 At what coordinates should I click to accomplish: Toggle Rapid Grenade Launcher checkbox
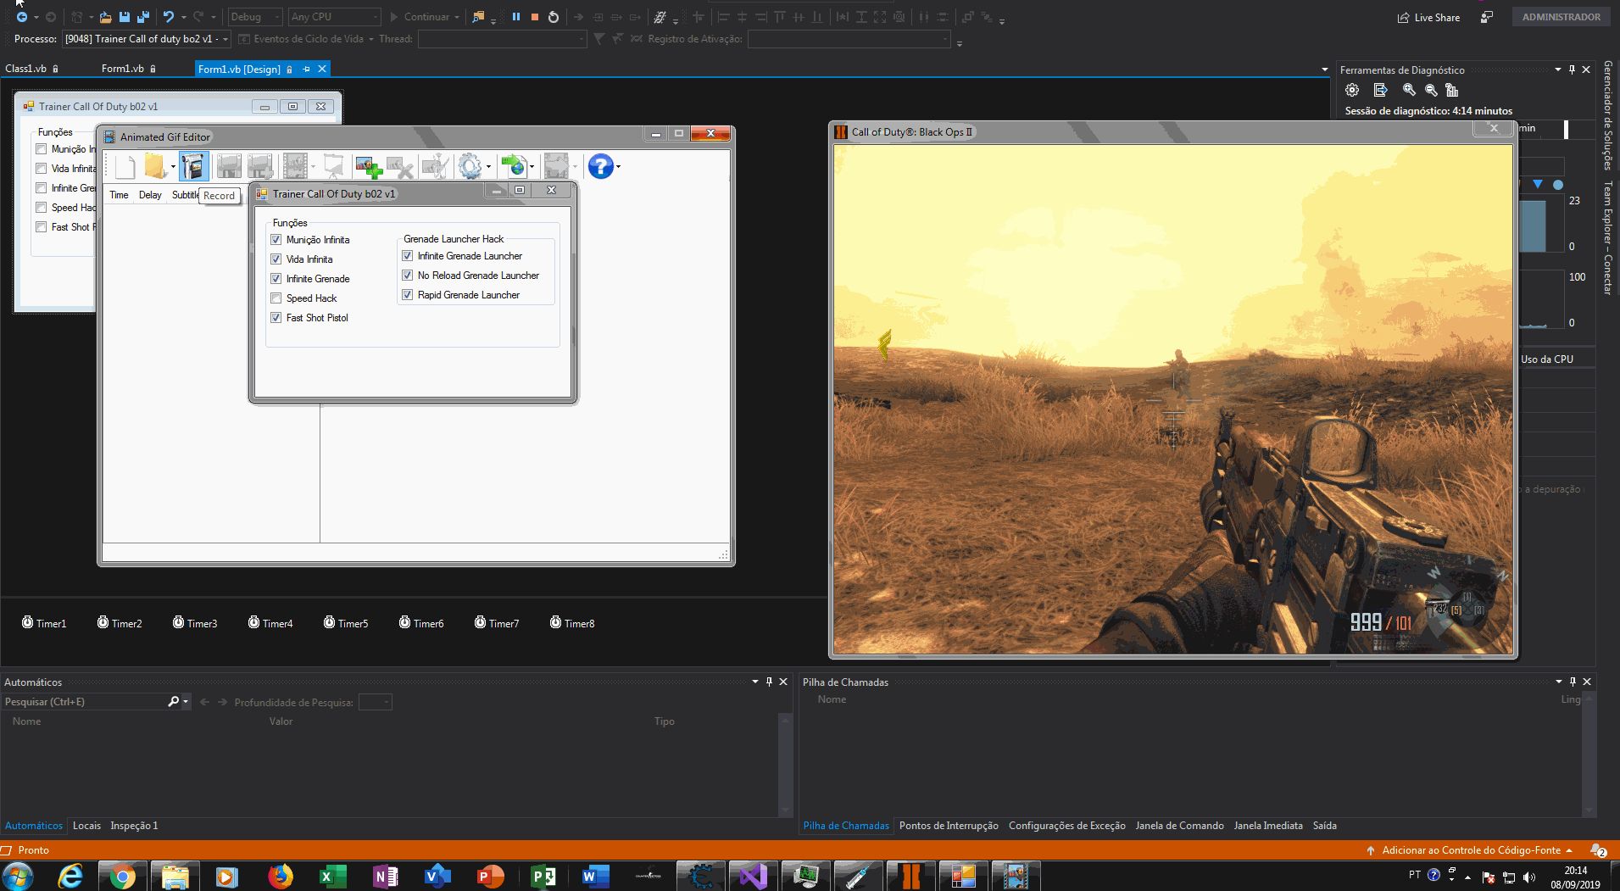coord(408,295)
